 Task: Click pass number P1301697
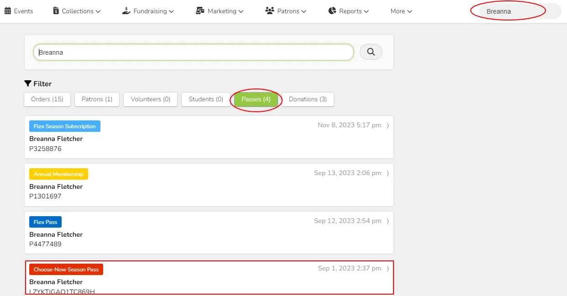click(x=45, y=197)
